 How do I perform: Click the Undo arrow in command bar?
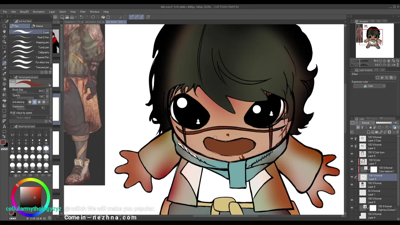81,17
